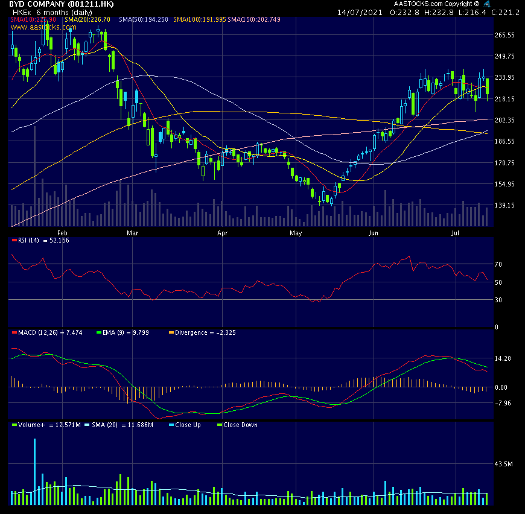The height and width of the screenshot is (514, 525).
Task: Click the Jun month label
Action: click(x=374, y=233)
